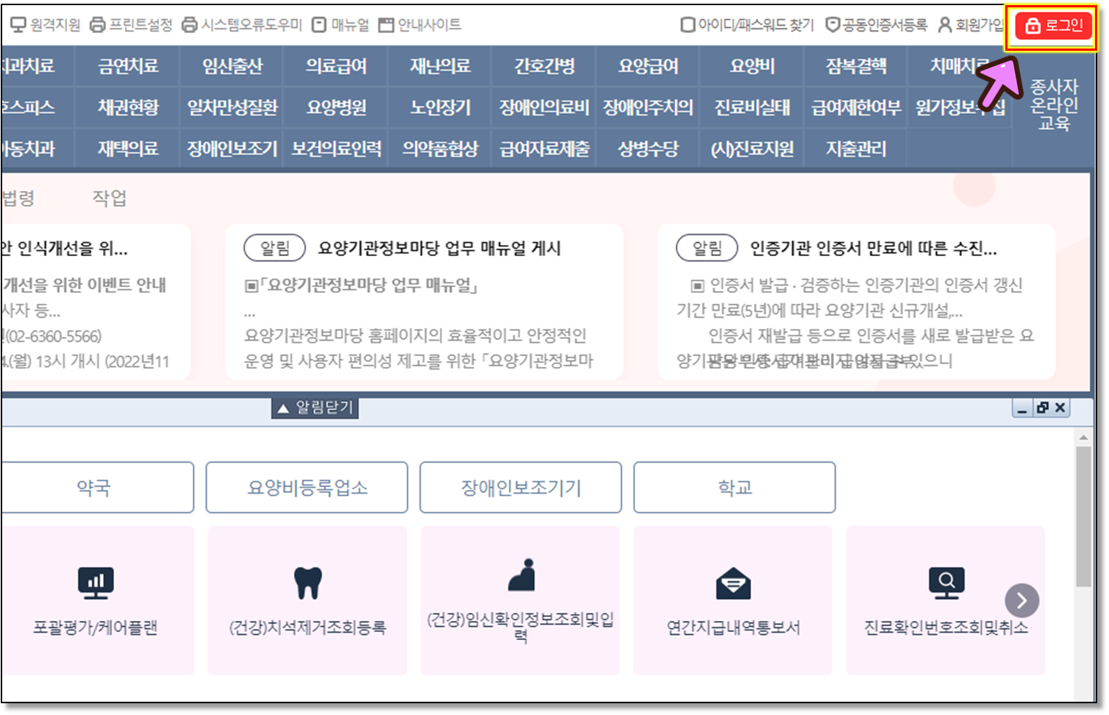Screen dimensions: 1109x715
Task: Click the 요양비등록업소 category button
Action: [307, 488]
